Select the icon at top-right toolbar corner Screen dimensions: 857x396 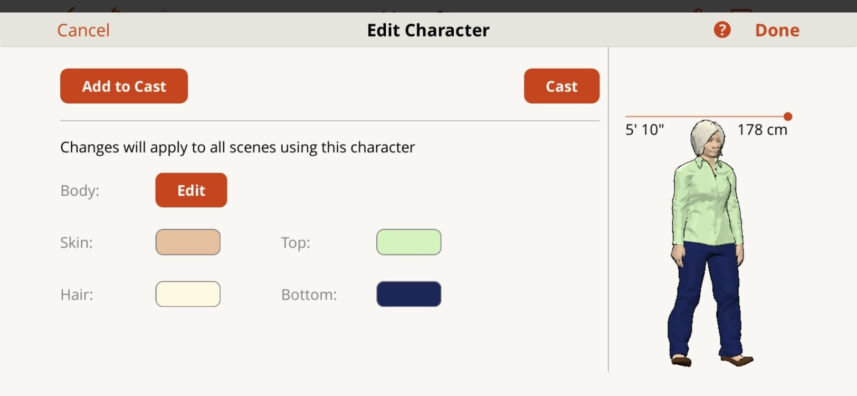coord(741,8)
